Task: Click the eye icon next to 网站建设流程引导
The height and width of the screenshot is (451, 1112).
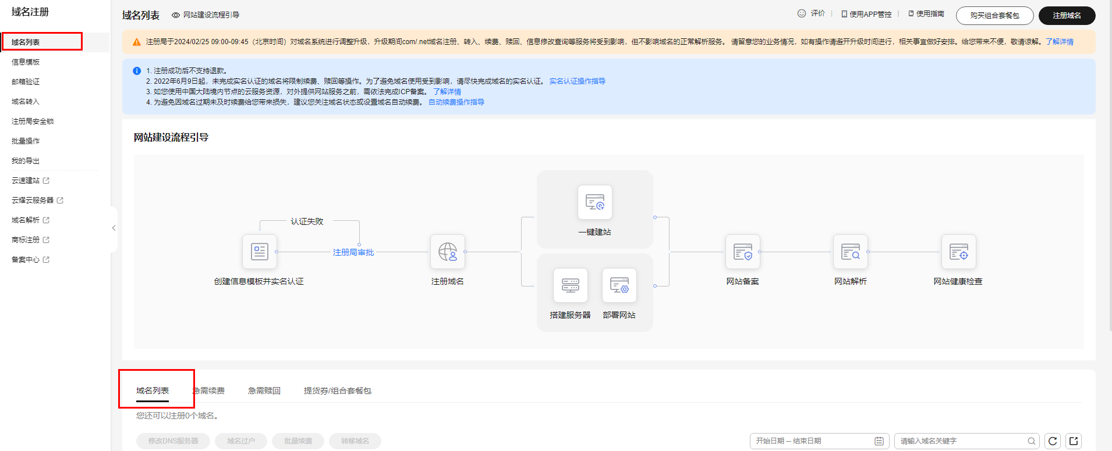Action: click(175, 15)
